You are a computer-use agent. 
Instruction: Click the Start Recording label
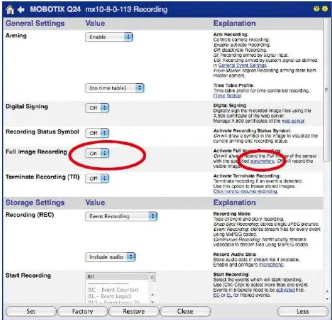point(28,275)
